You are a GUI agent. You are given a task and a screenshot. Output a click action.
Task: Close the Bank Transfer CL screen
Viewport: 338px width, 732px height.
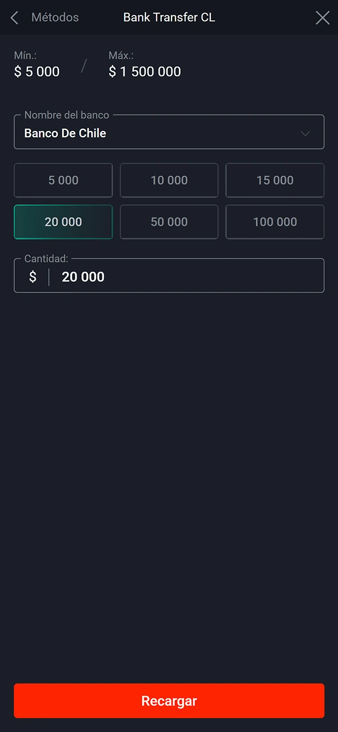coord(323,18)
